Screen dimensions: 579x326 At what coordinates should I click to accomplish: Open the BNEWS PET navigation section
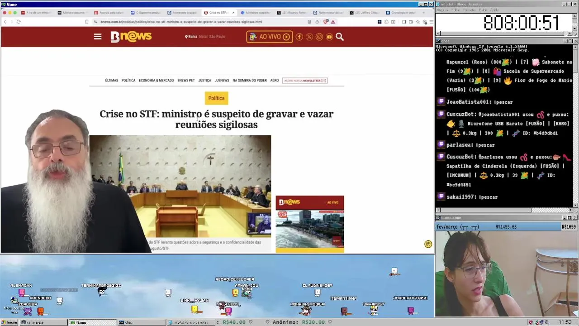click(x=186, y=81)
